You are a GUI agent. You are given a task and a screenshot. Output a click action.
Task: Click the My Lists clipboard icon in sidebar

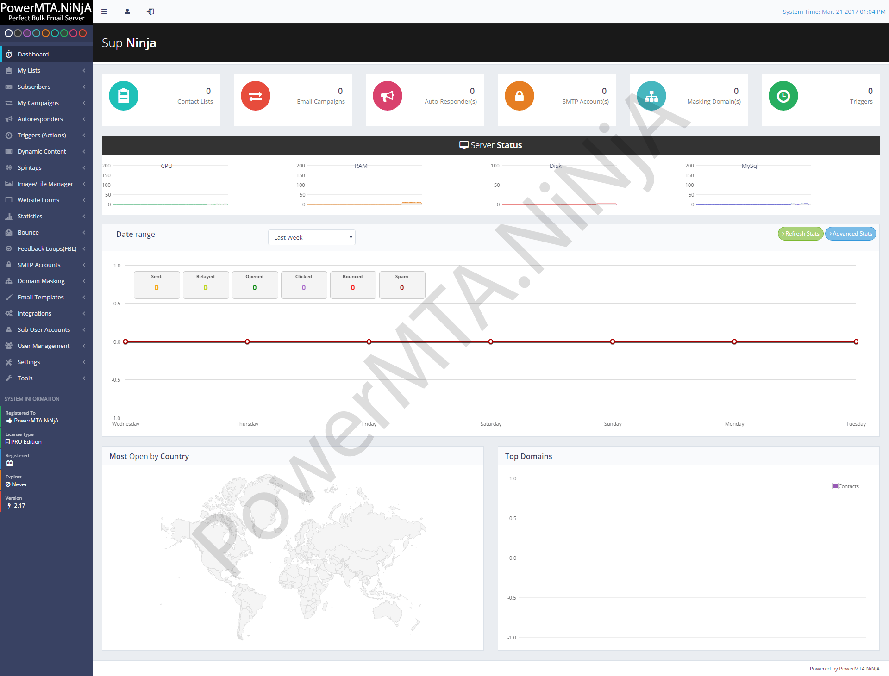tap(9, 70)
